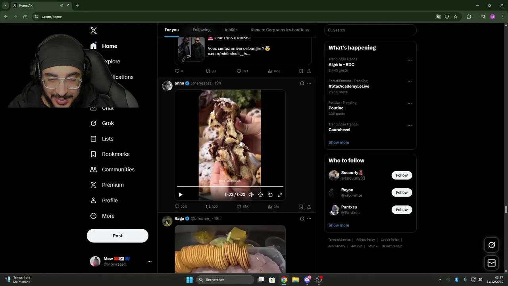Open Raga's profile avatar
The image size is (508, 286).
tap(167, 221)
